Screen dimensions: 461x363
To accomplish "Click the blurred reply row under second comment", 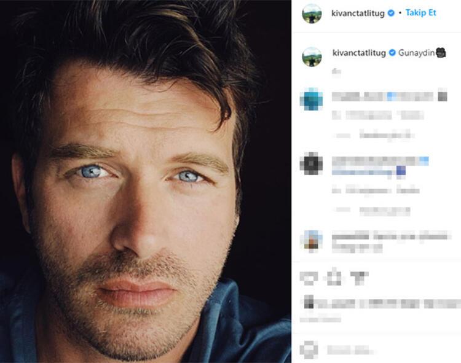I will [372, 210].
